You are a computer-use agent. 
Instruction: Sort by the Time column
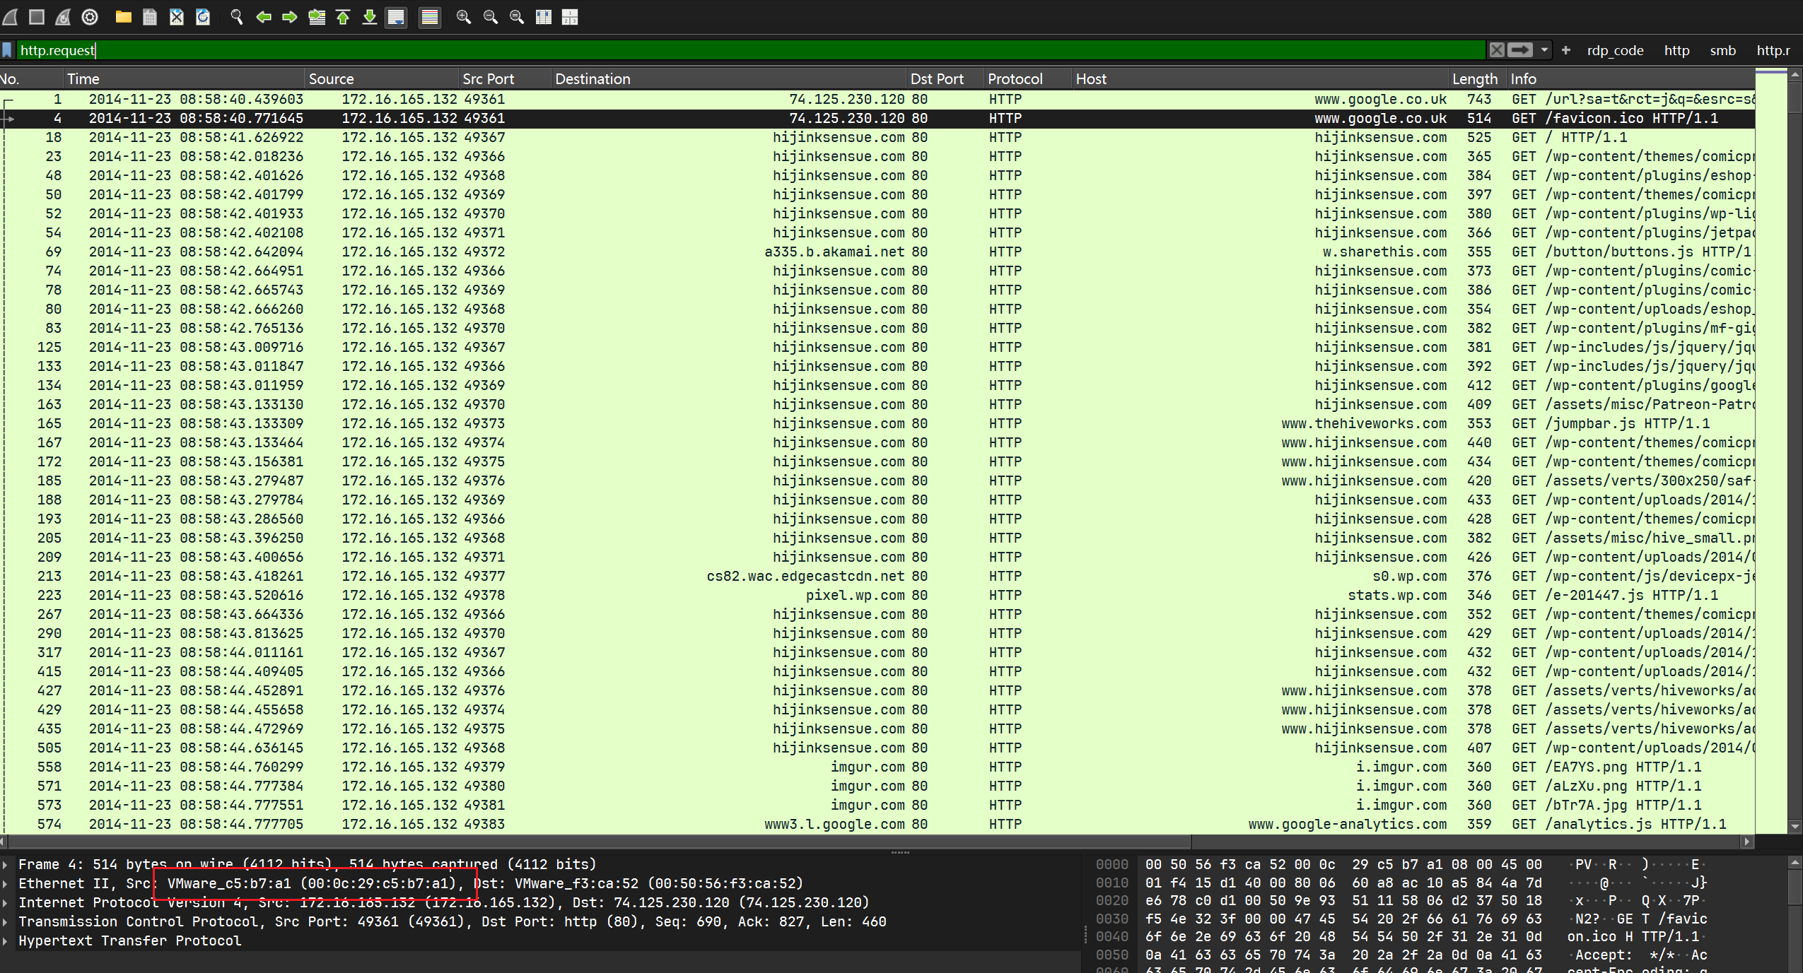[x=185, y=79]
